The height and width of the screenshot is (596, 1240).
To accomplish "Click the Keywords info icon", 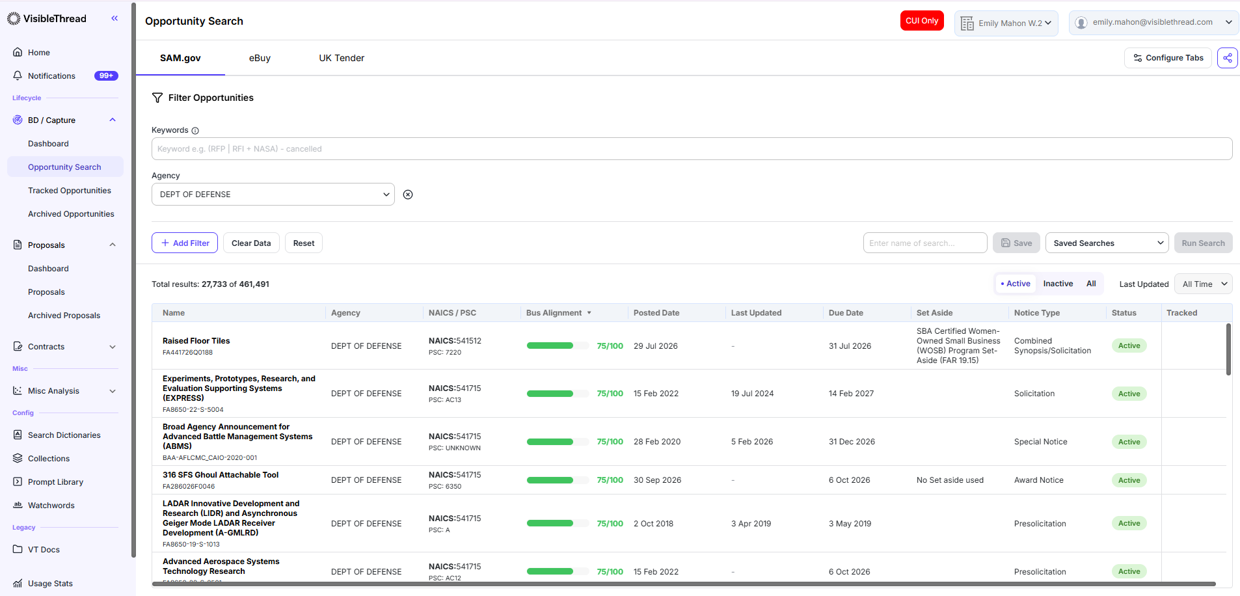I will (x=195, y=131).
